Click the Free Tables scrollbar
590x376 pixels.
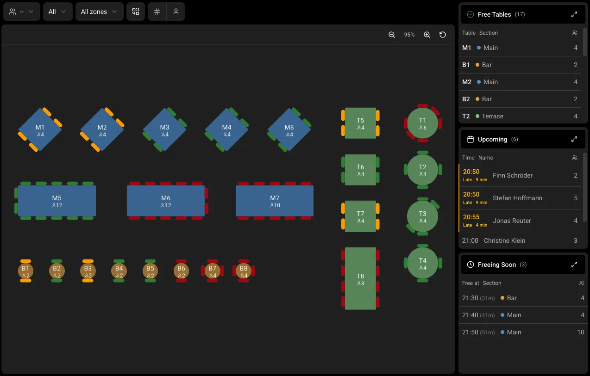(x=585, y=42)
